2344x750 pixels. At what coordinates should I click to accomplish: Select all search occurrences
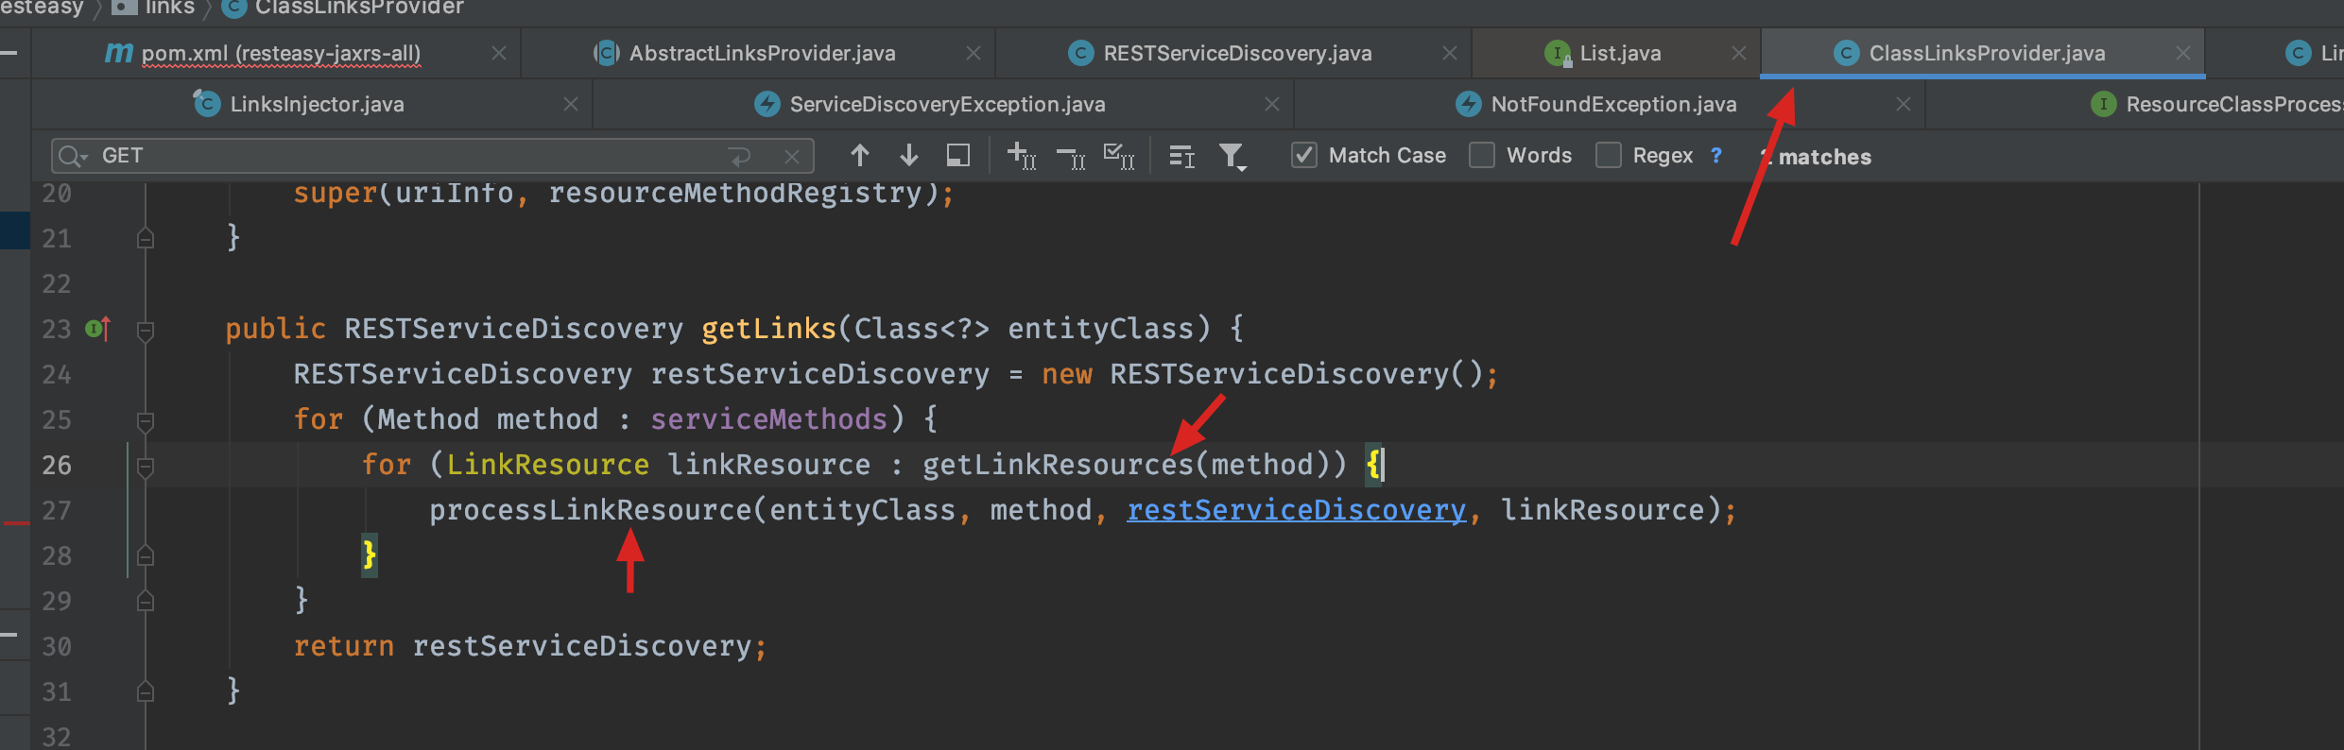(1119, 156)
